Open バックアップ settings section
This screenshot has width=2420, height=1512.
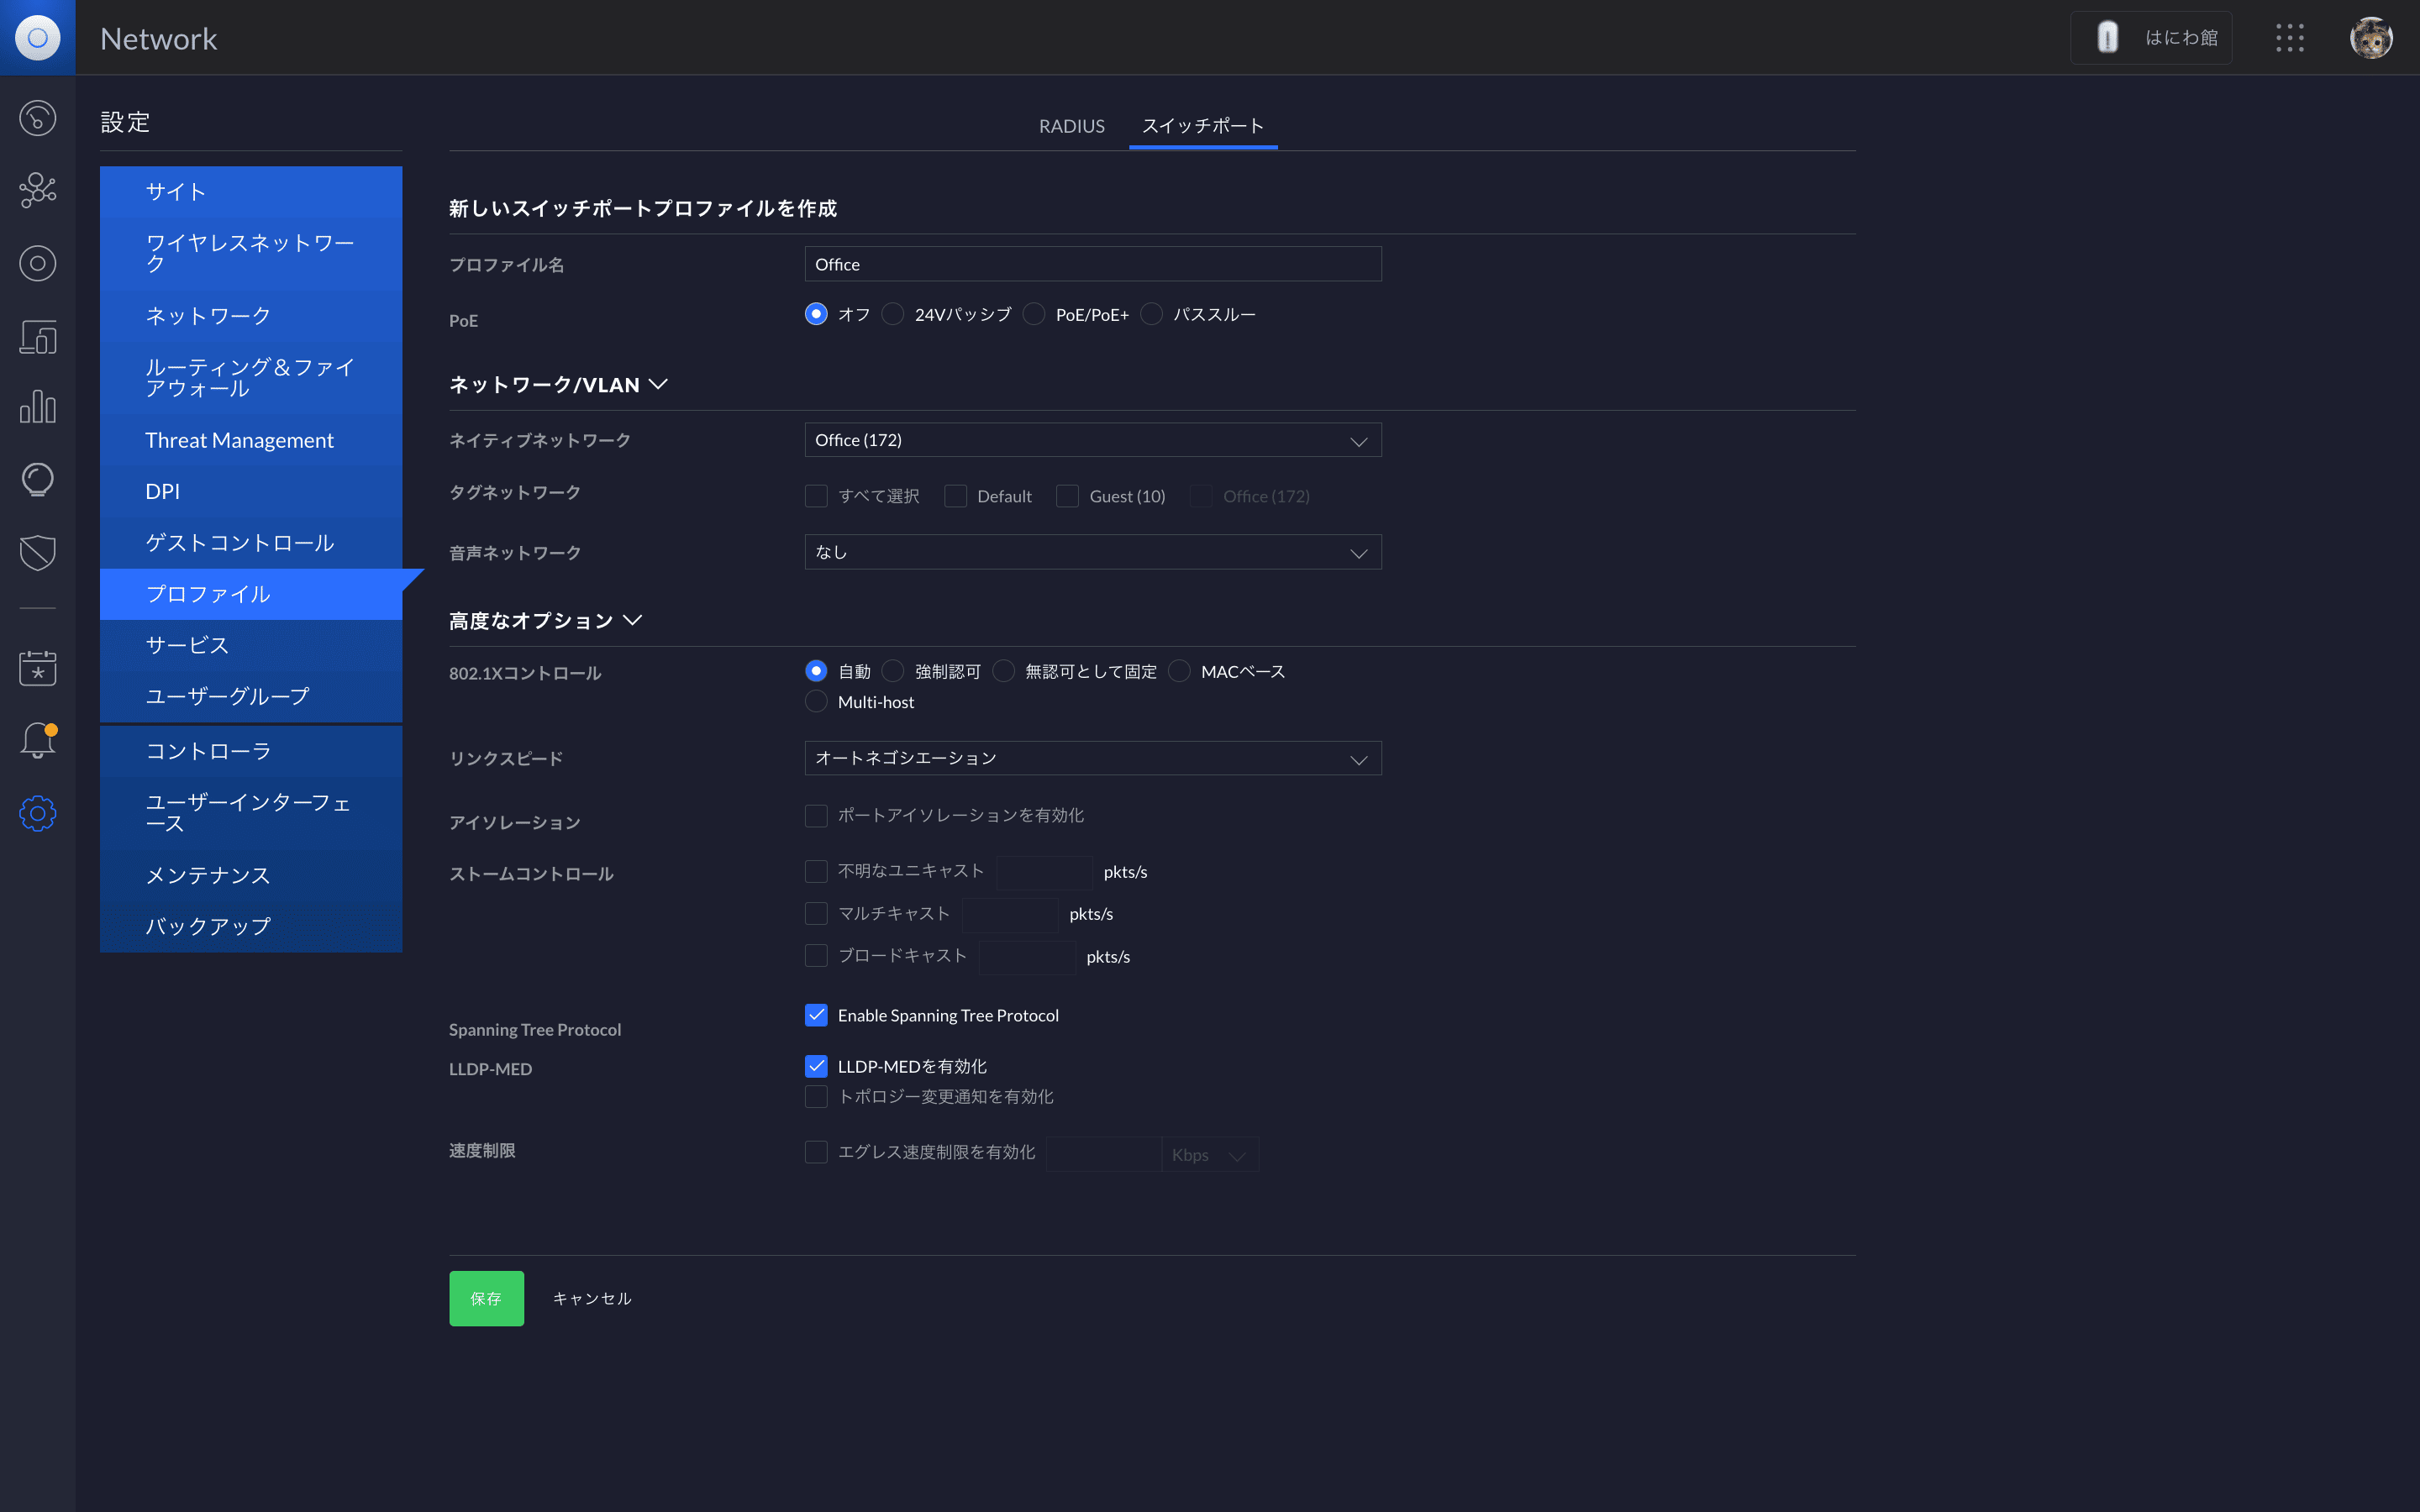click(251, 926)
